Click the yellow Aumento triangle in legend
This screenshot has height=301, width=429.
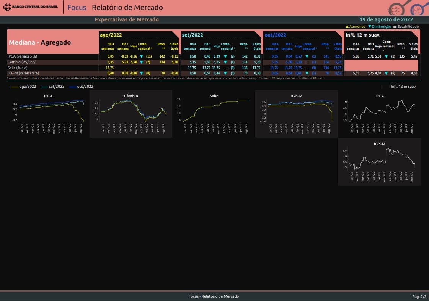(x=347, y=27)
